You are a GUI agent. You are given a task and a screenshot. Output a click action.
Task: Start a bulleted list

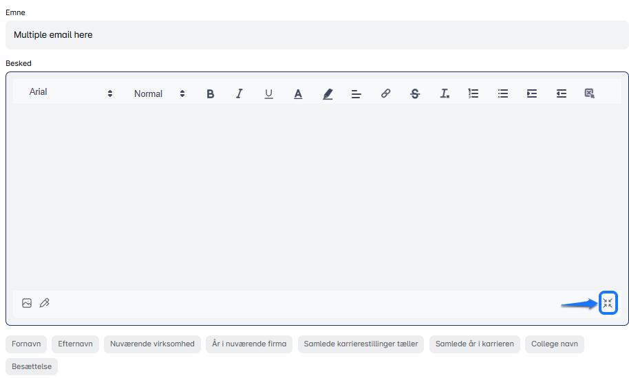503,93
